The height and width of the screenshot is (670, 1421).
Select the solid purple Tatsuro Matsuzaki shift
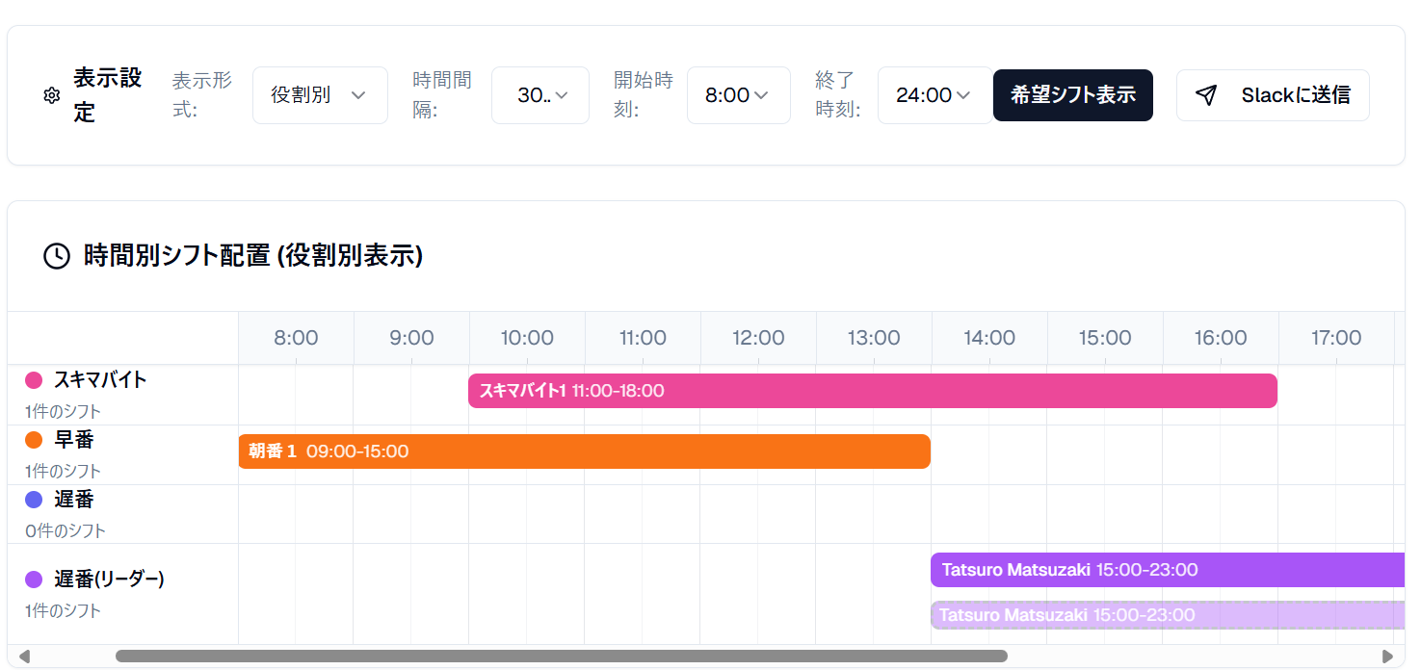click(1167, 570)
